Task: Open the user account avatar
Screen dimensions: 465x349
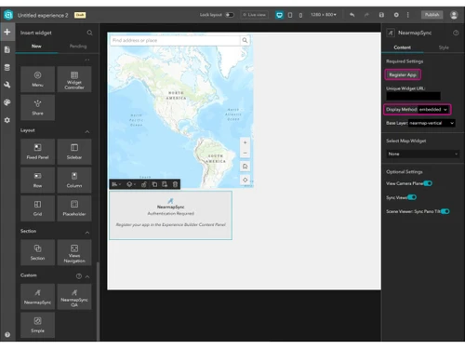Action: [454, 15]
